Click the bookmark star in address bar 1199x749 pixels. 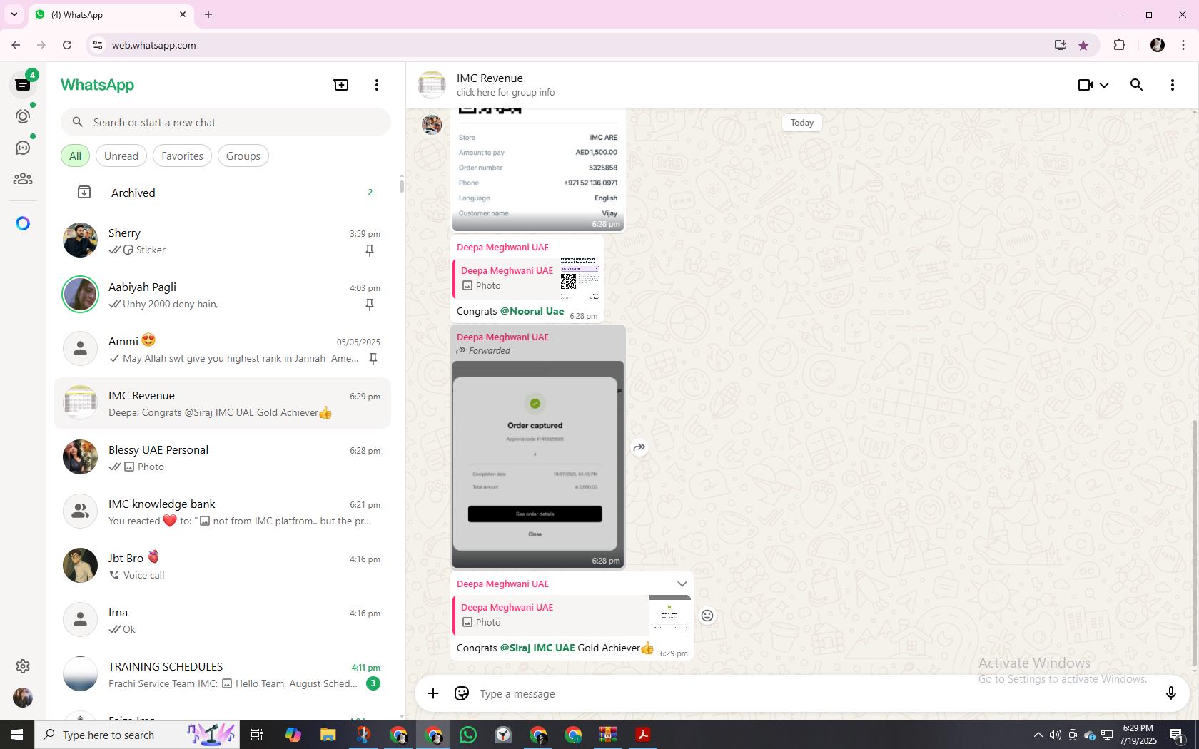[1083, 45]
